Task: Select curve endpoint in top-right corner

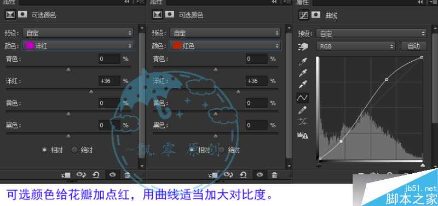Action: pyautogui.click(x=422, y=57)
